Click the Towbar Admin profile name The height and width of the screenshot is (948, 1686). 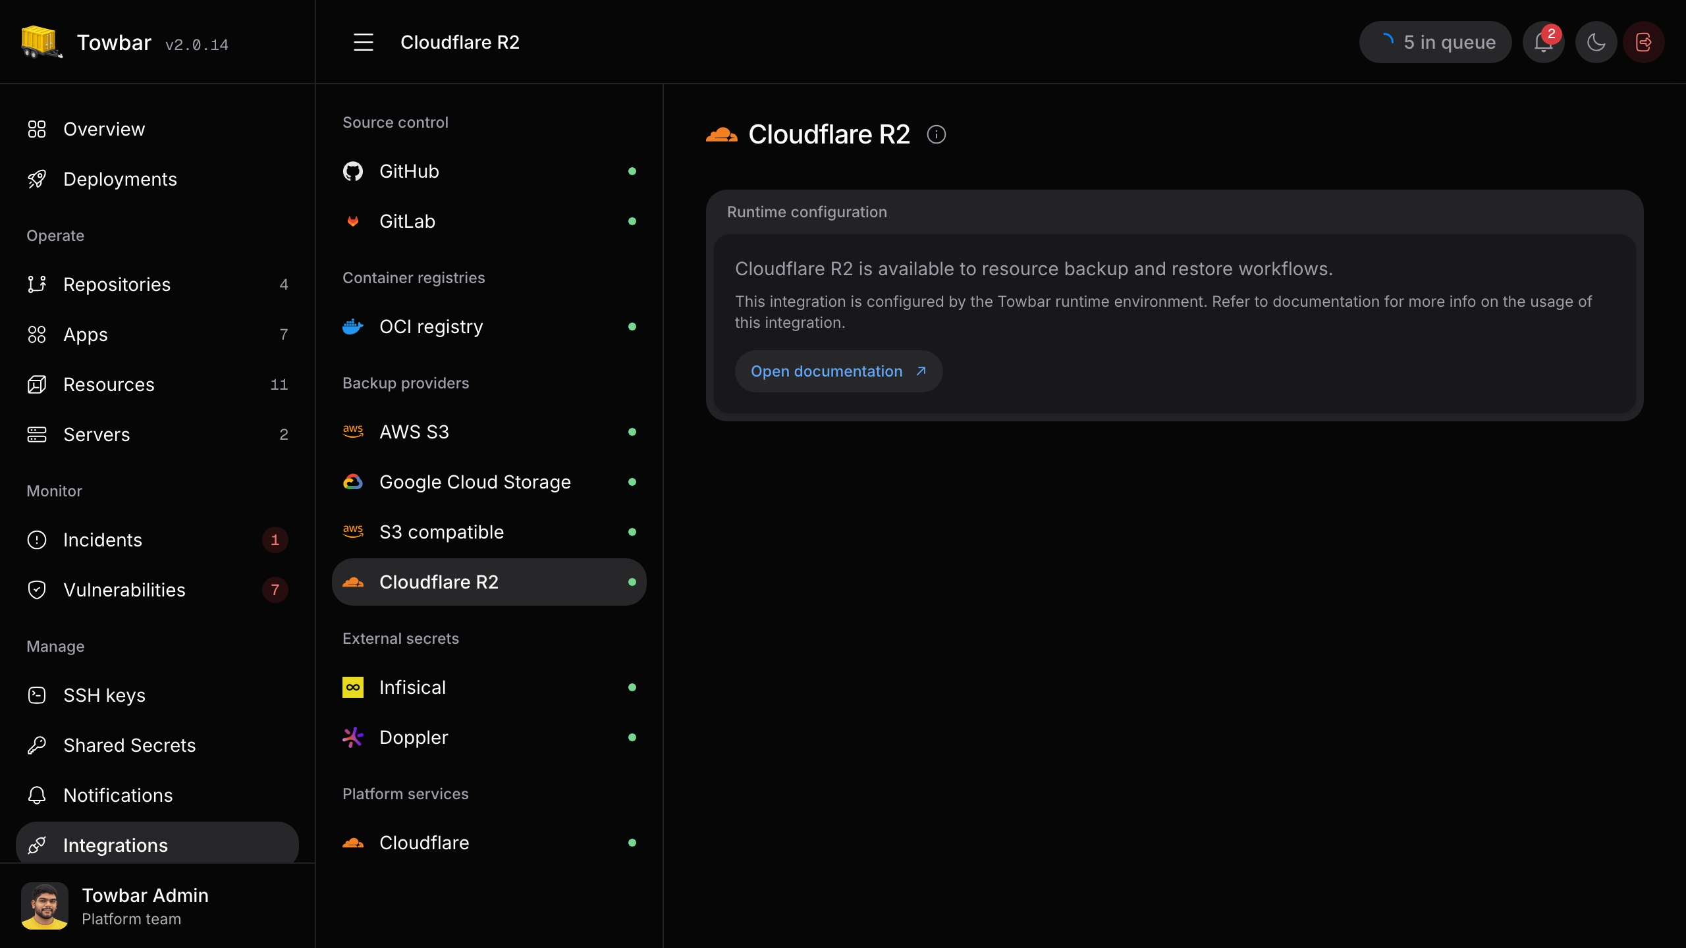pyautogui.click(x=146, y=895)
